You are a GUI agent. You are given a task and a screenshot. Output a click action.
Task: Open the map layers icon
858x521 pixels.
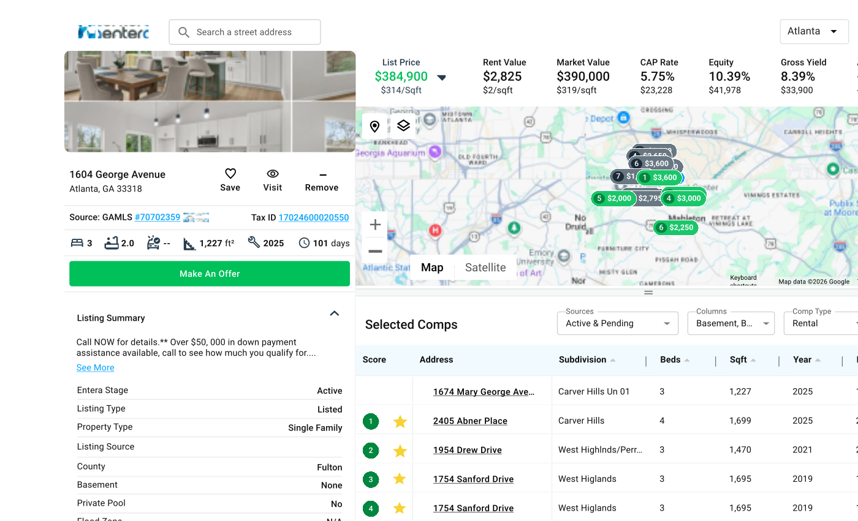(x=403, y=126)
